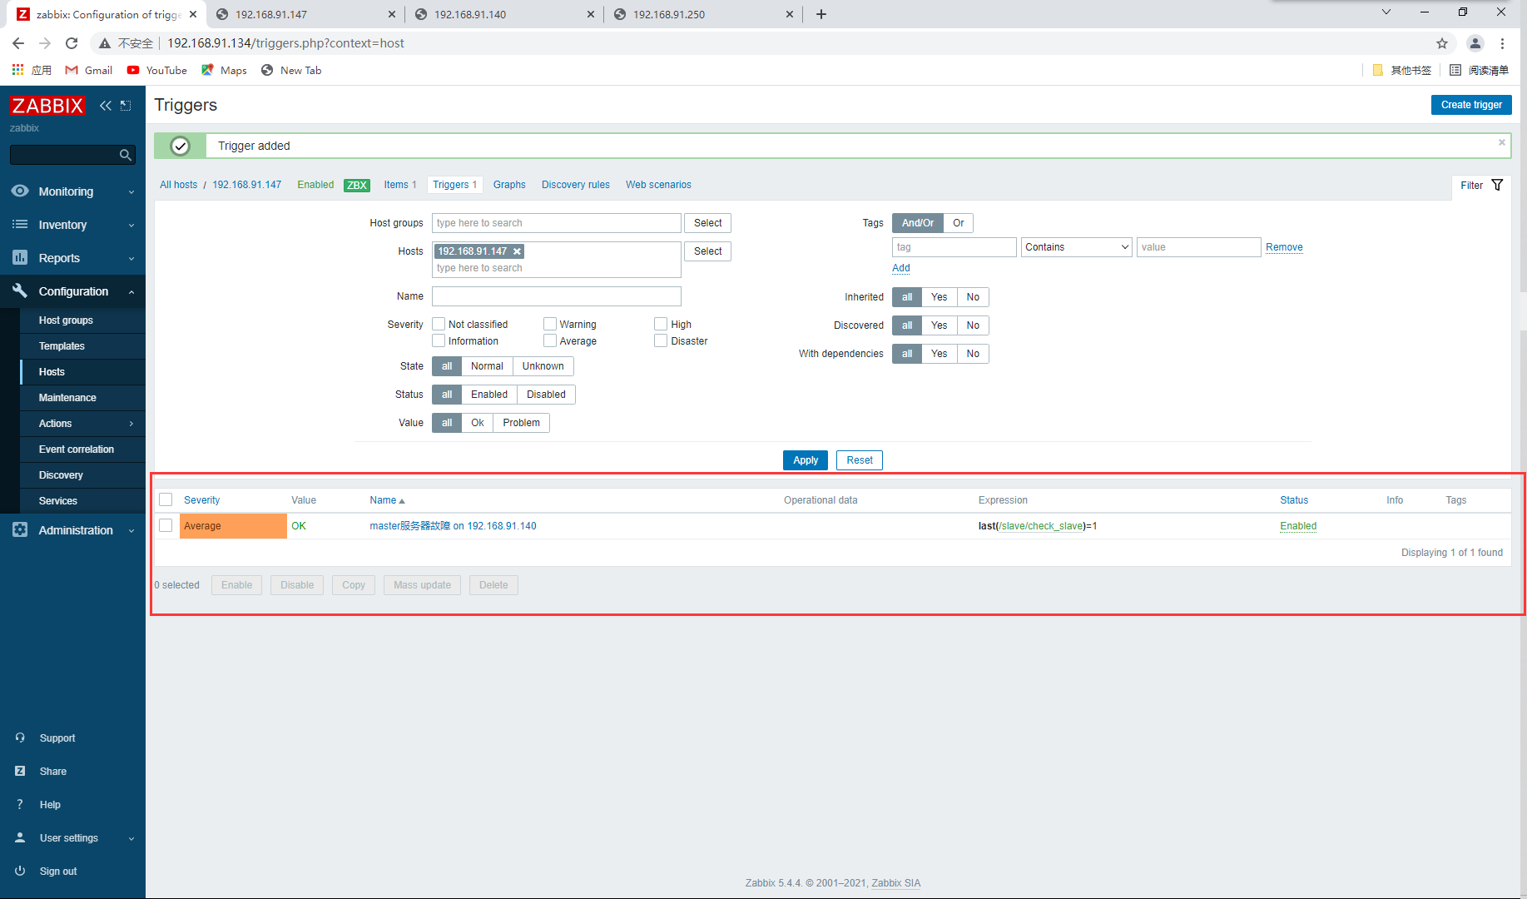Apply the trigger filter
This screenshot has width=1527, height=899.
click(x=806, y=460)
